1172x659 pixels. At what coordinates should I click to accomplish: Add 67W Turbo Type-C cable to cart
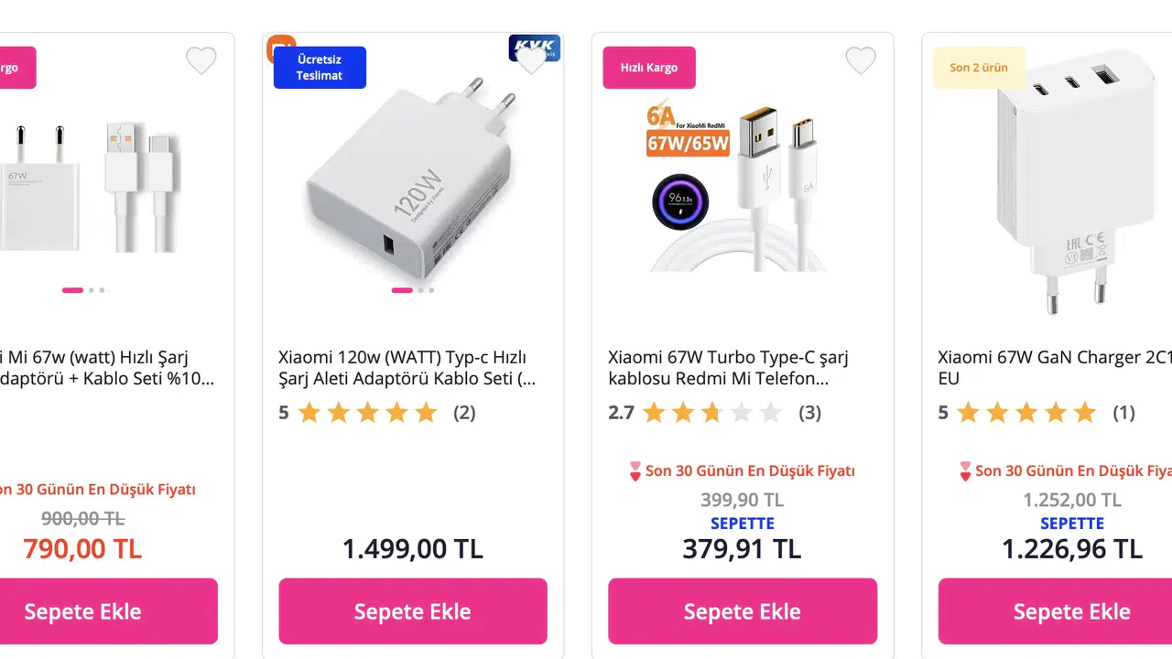(x=743, y=611)
